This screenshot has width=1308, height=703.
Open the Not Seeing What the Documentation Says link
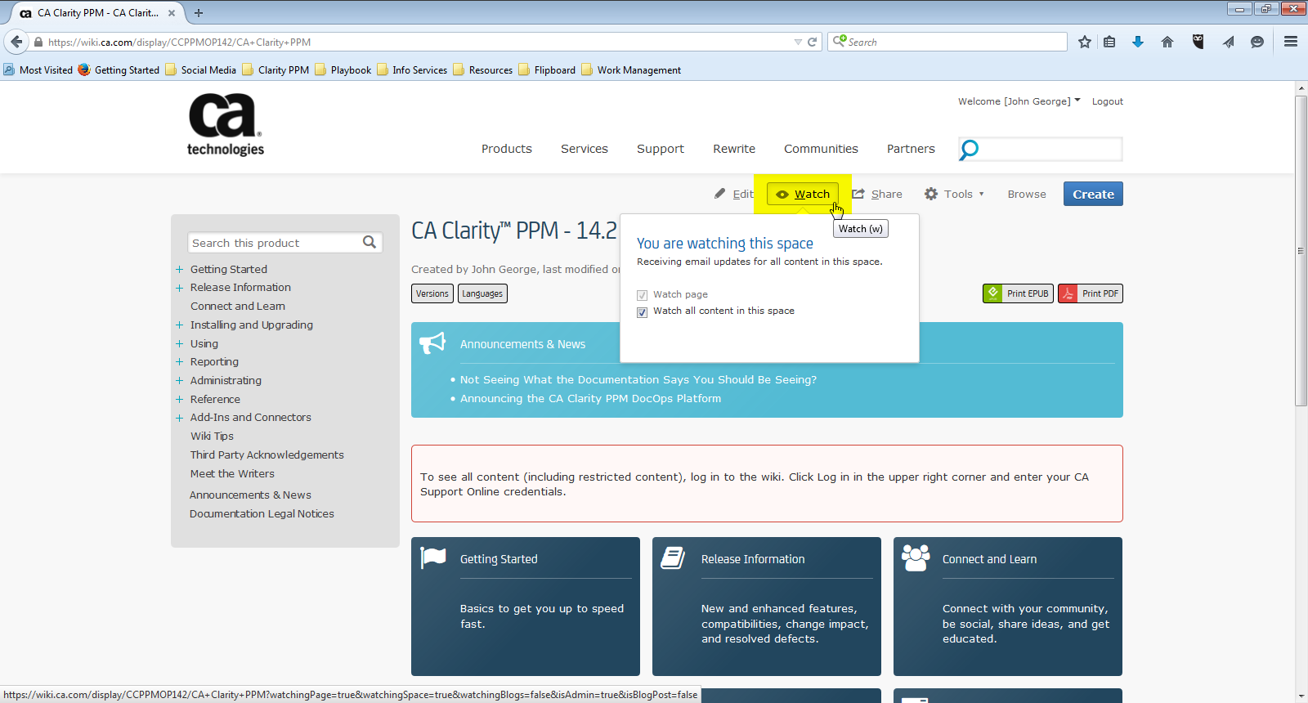coord(638,380)
